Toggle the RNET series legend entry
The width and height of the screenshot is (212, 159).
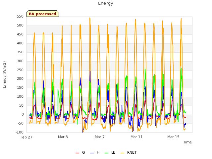pyautogui.click(x=129, y=152)
